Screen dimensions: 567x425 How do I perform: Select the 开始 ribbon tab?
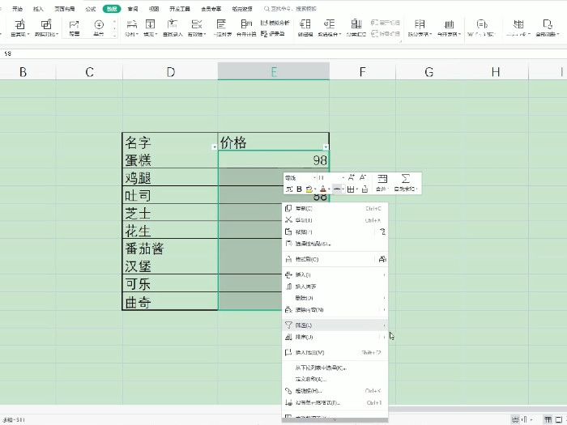tap(17, 9)
